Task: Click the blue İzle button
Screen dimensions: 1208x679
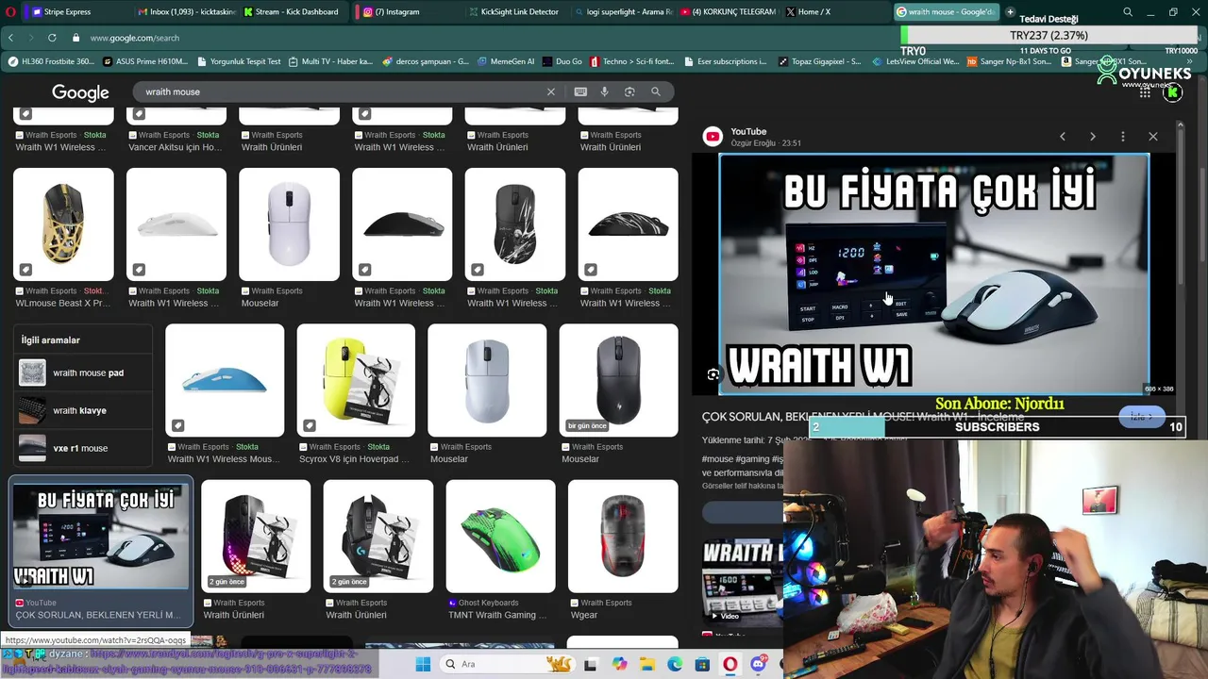Action: click(1142, 417)
